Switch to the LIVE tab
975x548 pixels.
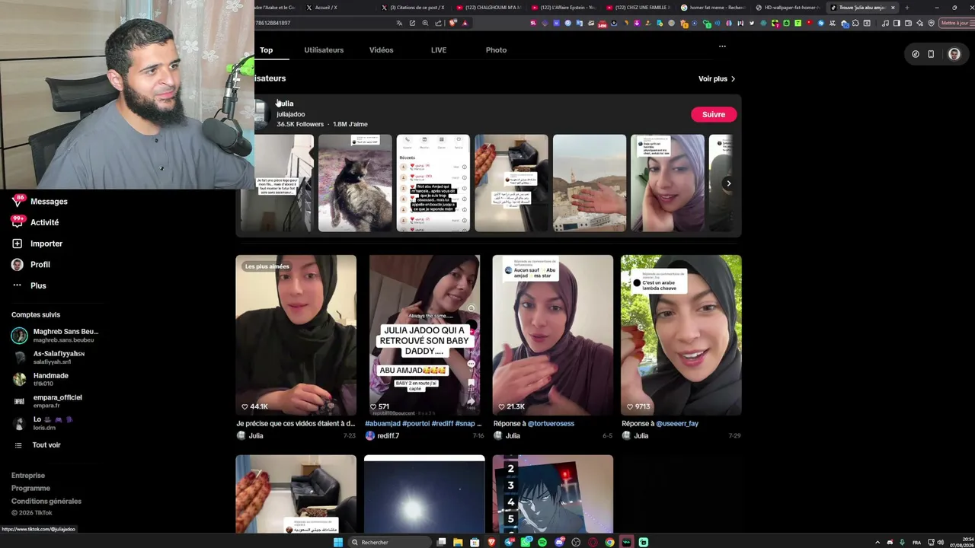pos(439,50)
